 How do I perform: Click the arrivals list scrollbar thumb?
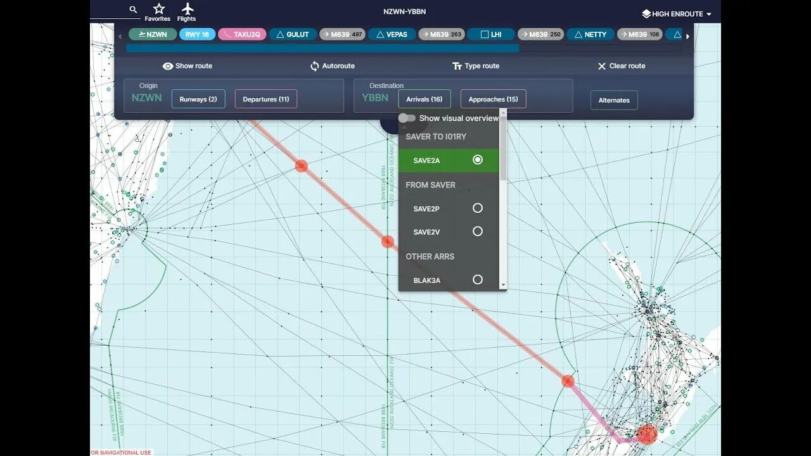(x=503, y=149)
